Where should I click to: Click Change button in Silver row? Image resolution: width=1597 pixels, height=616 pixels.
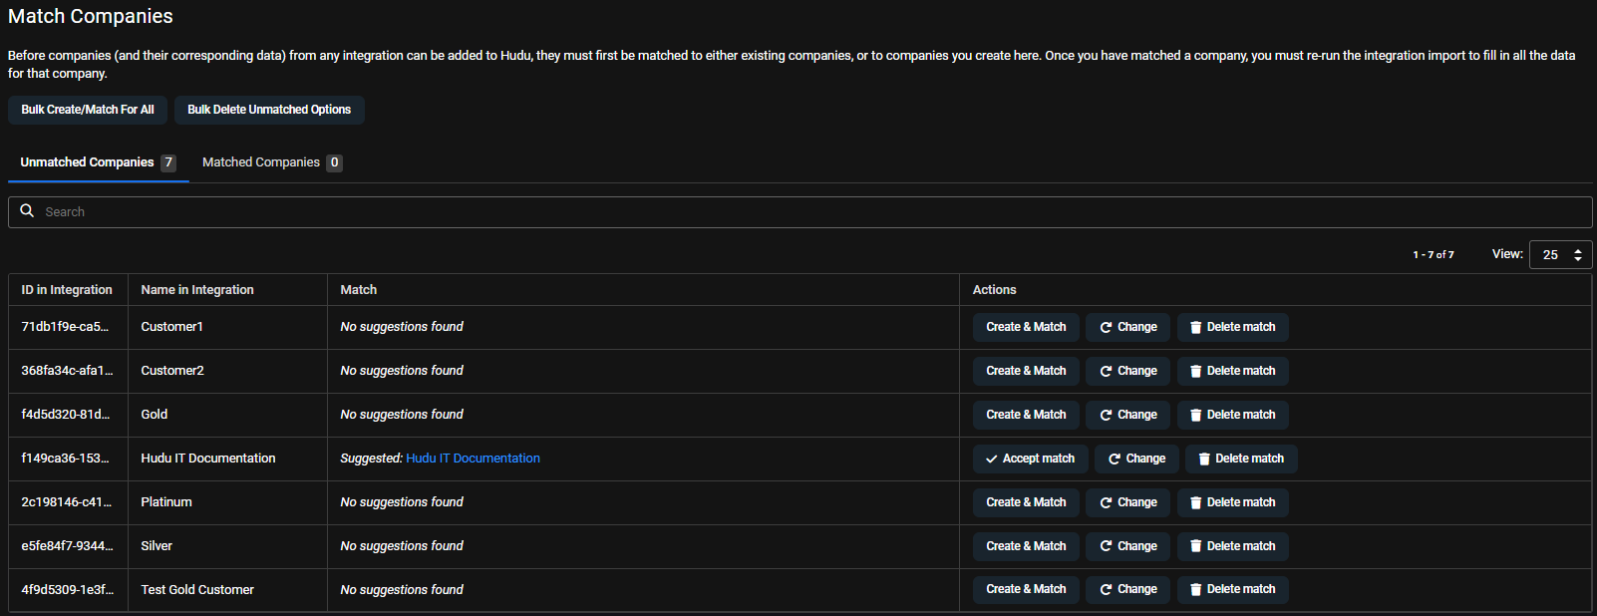pyautogui.click(x=1127, y=546)
